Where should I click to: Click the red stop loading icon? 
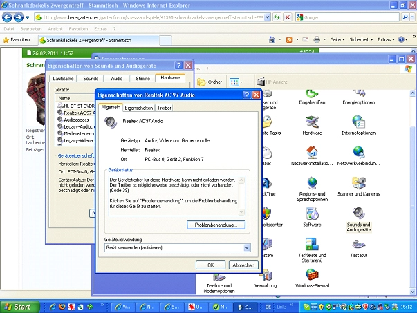pos(288,17)
